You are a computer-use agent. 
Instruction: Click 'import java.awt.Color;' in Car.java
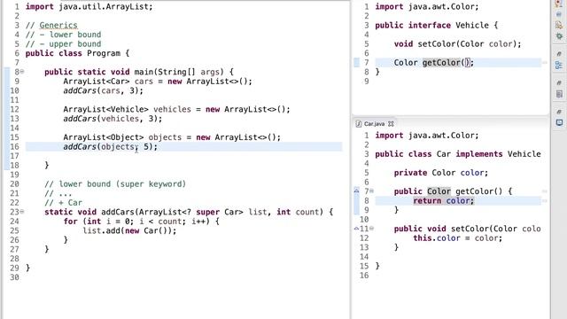[x=427, y=136]
